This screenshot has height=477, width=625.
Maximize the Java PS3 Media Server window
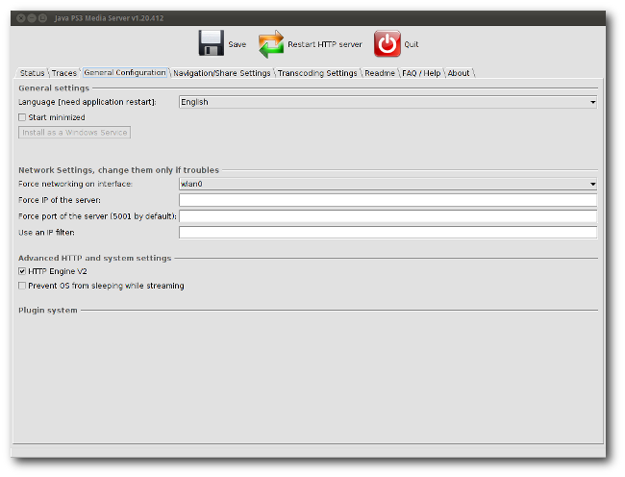coord(42,18)
